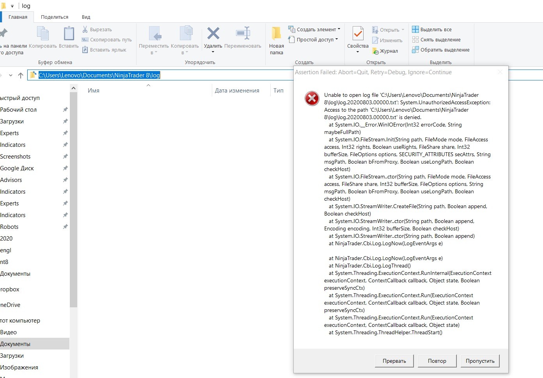This screenshot has width=543, height=378.
Task: Deselect items (Снять выделение)
Action: point(436,39)
